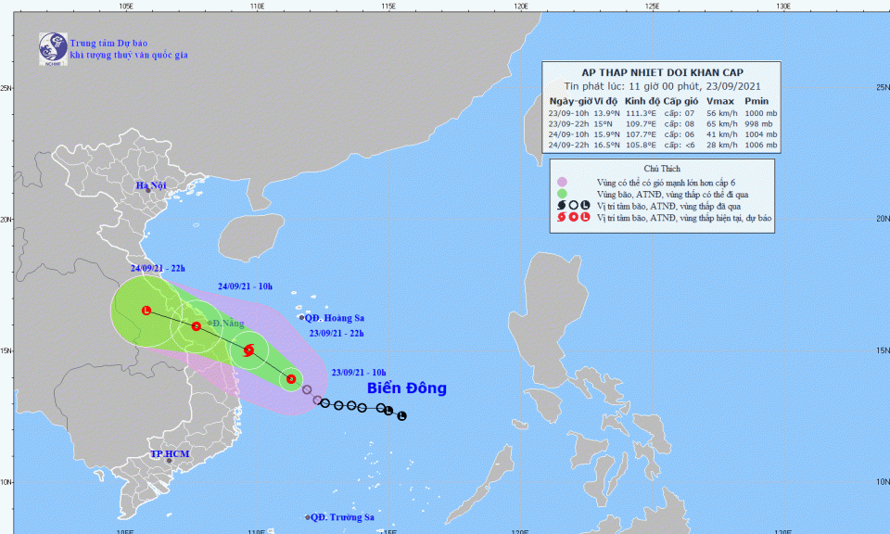Click the red forecast circle near Đ.Nẵng
This screenshot has height=534, width=890.
tap(197, 326)
